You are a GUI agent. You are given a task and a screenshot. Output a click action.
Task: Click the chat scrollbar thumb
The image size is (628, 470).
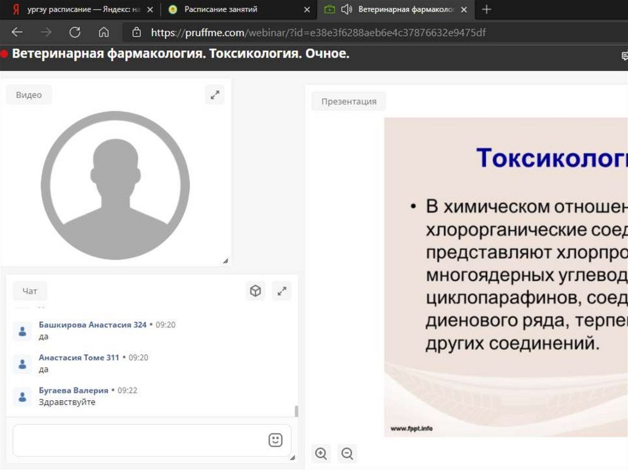297,411
